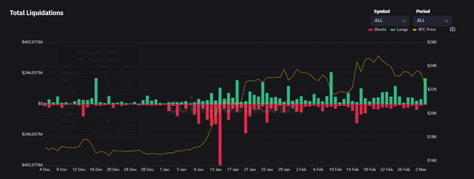The height and width of the screenshot is (179, 474).
Task: Click the 6 Feb date label
Action: click(318, 169)
